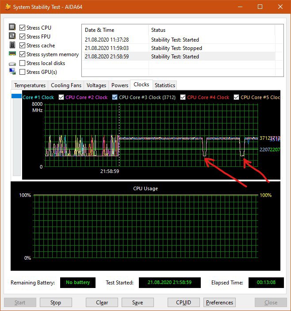Image resolution: width=291 pixels, height=311 pixels.
Task: Enable Stress GPU(s) checkbox
Action: [x=22, y=72]
